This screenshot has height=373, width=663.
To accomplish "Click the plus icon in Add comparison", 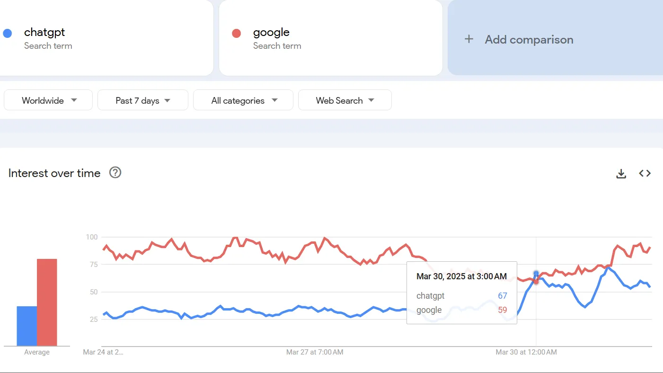I will pyautogui.click(x=469, y=39).
